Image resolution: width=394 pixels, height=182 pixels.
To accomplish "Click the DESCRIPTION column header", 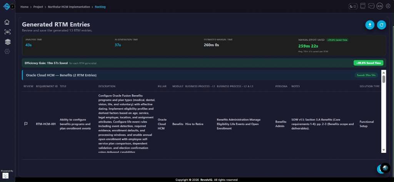I will point(107,86).
